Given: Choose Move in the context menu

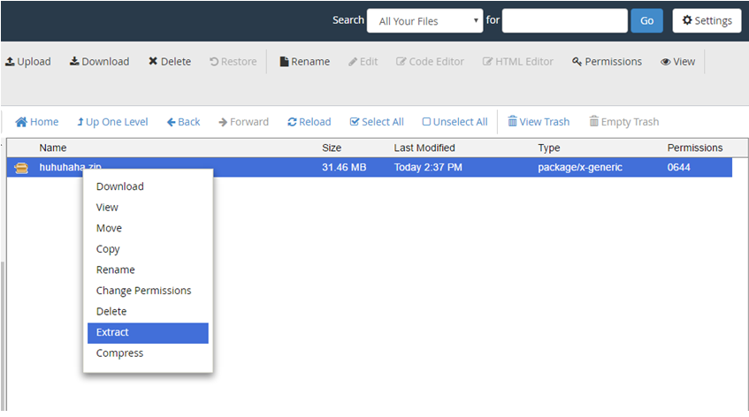Looking at the screenshot, I should (x=148, y=229).
